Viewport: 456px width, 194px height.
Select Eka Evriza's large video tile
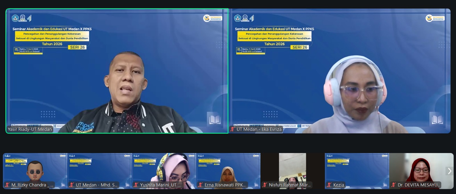click(x=340, y=71)
